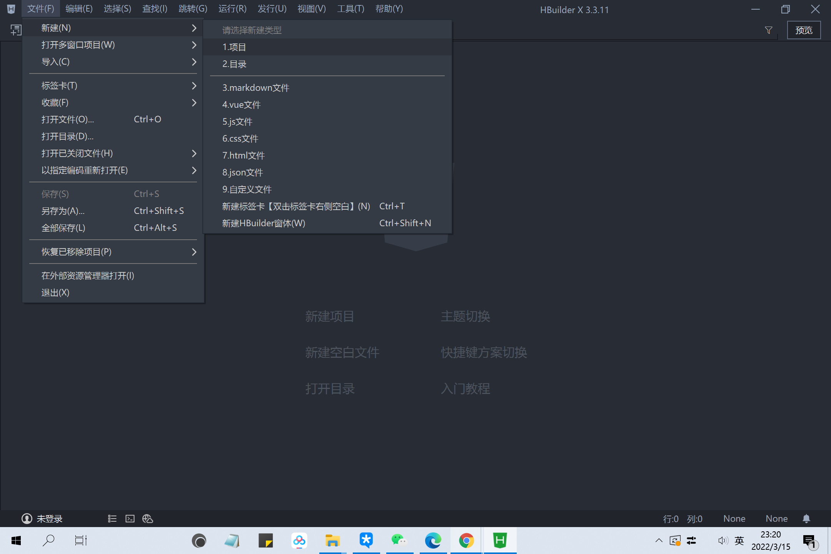
Task: Click 入门教程 welcome link
Action: (x=466, y=389)
